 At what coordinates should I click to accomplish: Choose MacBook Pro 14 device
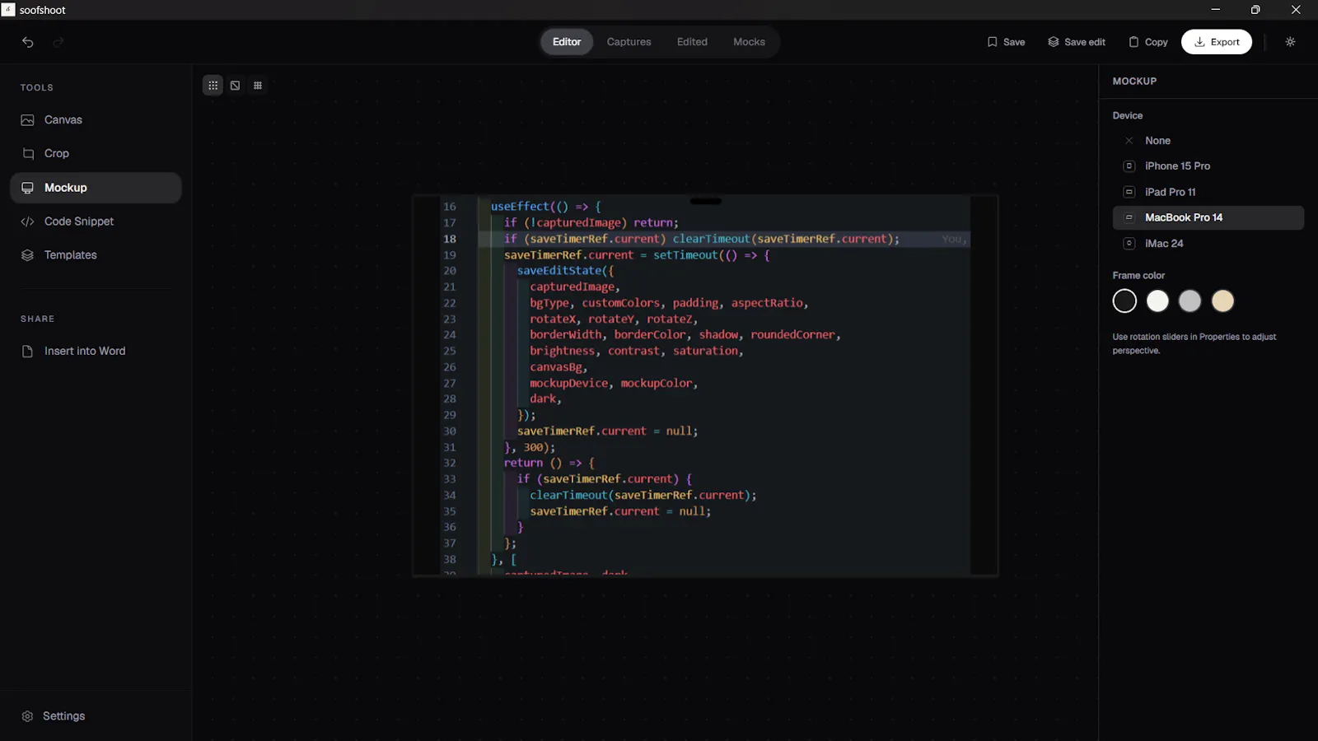[1208, 217]
